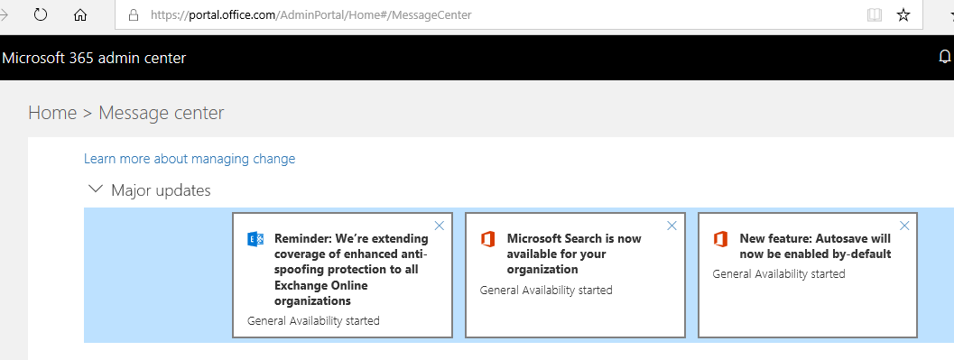
Task: Click Microsoft 365 admin center title
Action: click(94, 58)
